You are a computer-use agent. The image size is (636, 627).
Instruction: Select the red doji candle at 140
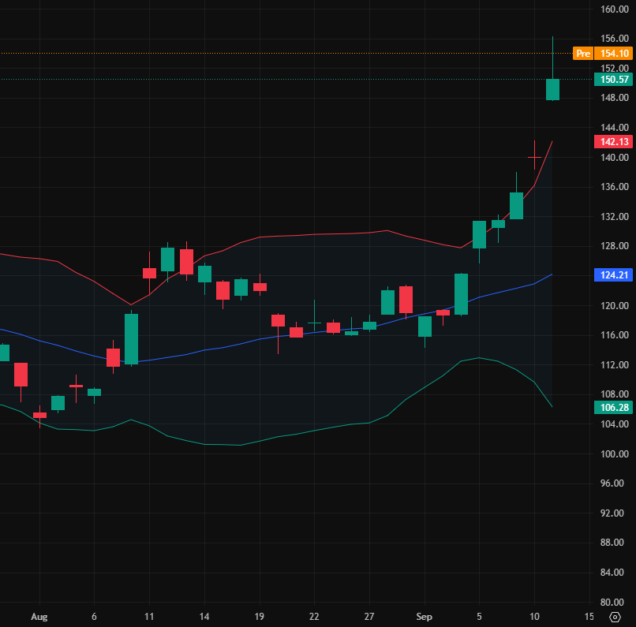pyautogui.click(x=534, y=157)
